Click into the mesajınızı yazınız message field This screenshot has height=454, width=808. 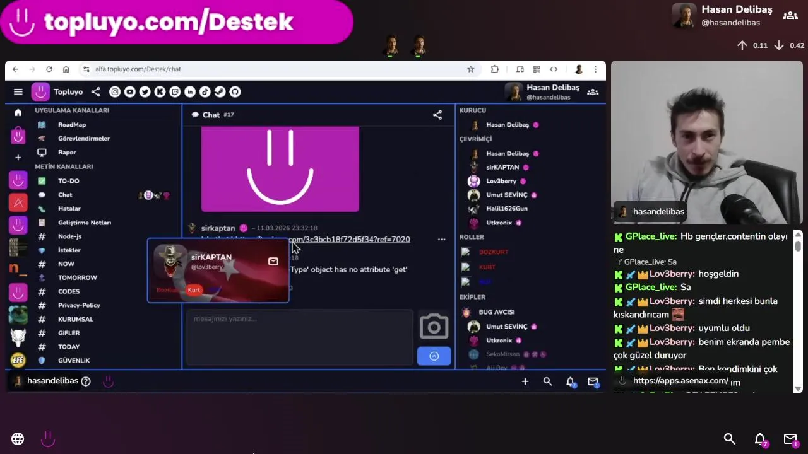coord(300,337)
